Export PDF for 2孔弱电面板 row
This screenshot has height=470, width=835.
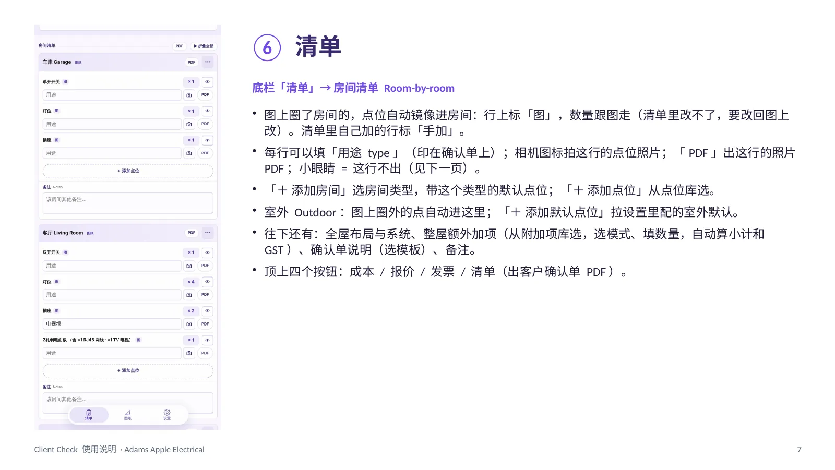point(205,353)
